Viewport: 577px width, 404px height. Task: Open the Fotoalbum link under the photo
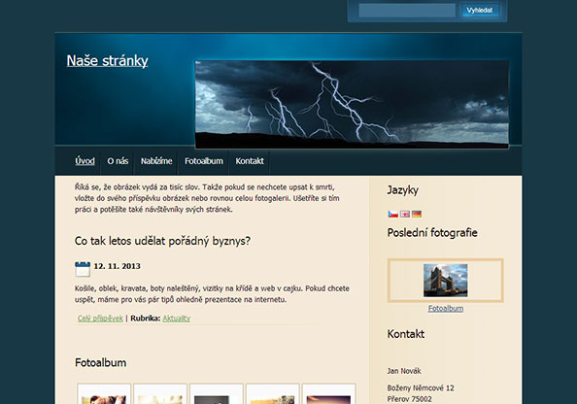coord(446,308)
